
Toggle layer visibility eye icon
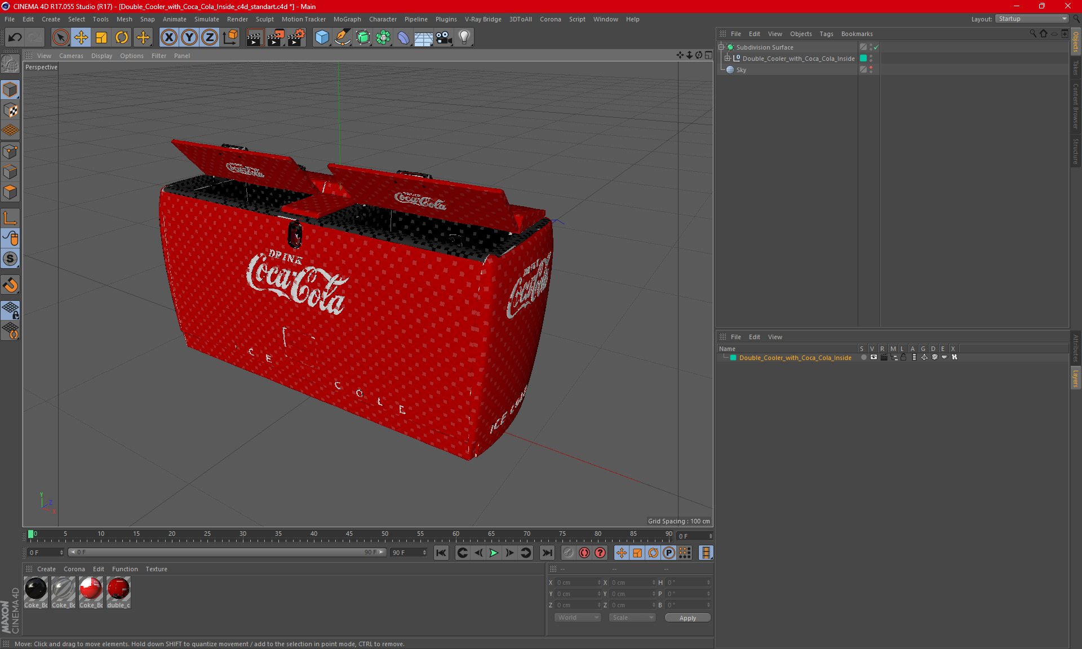pos(873,357)
